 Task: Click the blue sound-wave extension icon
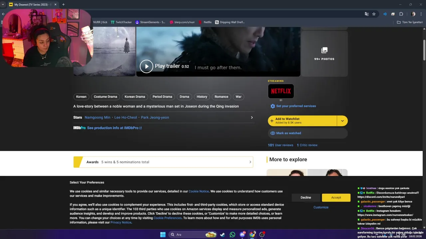click(x=385, y=14)
